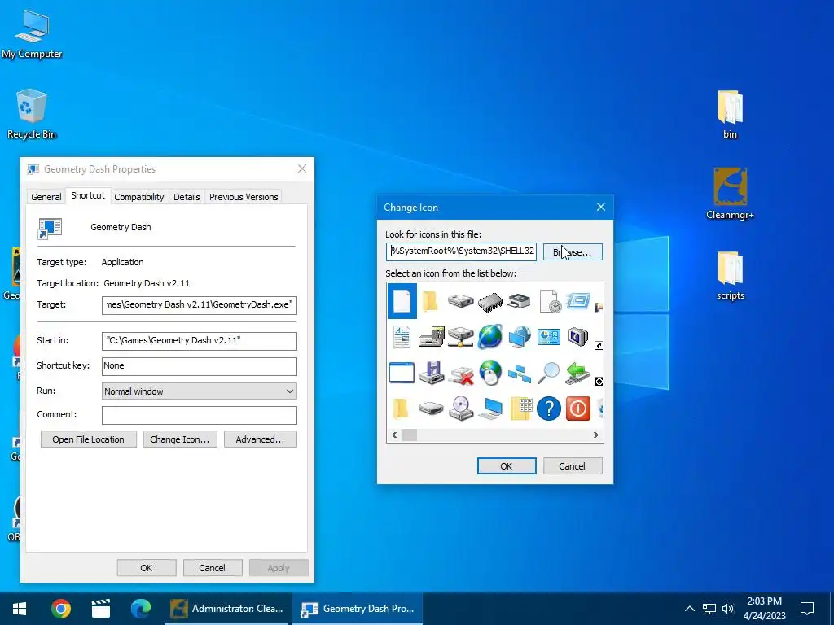
Task: Pick the network drive icon
Action: click(461, 337)
